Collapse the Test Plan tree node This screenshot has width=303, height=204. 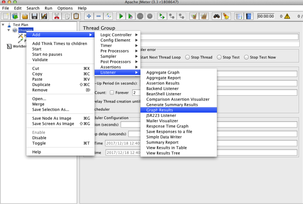click(x=3, y=25)
